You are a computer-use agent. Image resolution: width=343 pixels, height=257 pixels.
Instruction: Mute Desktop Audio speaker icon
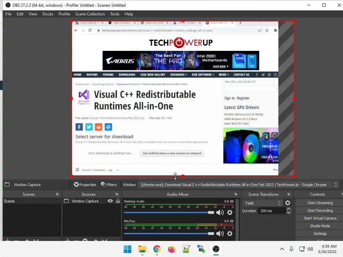[x=220, y=212]
